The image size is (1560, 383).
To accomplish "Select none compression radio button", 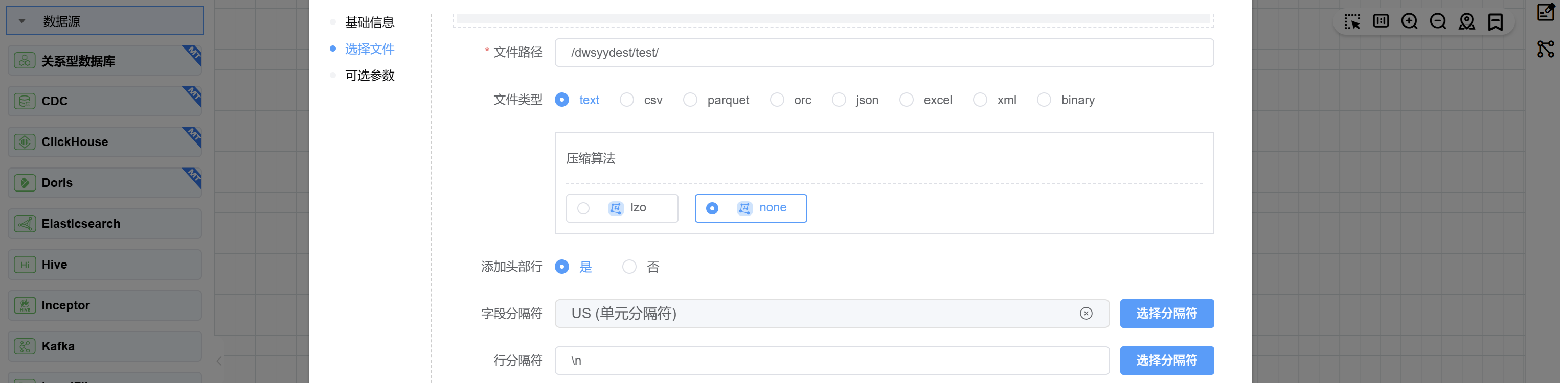I will click(x=712, y=208).
